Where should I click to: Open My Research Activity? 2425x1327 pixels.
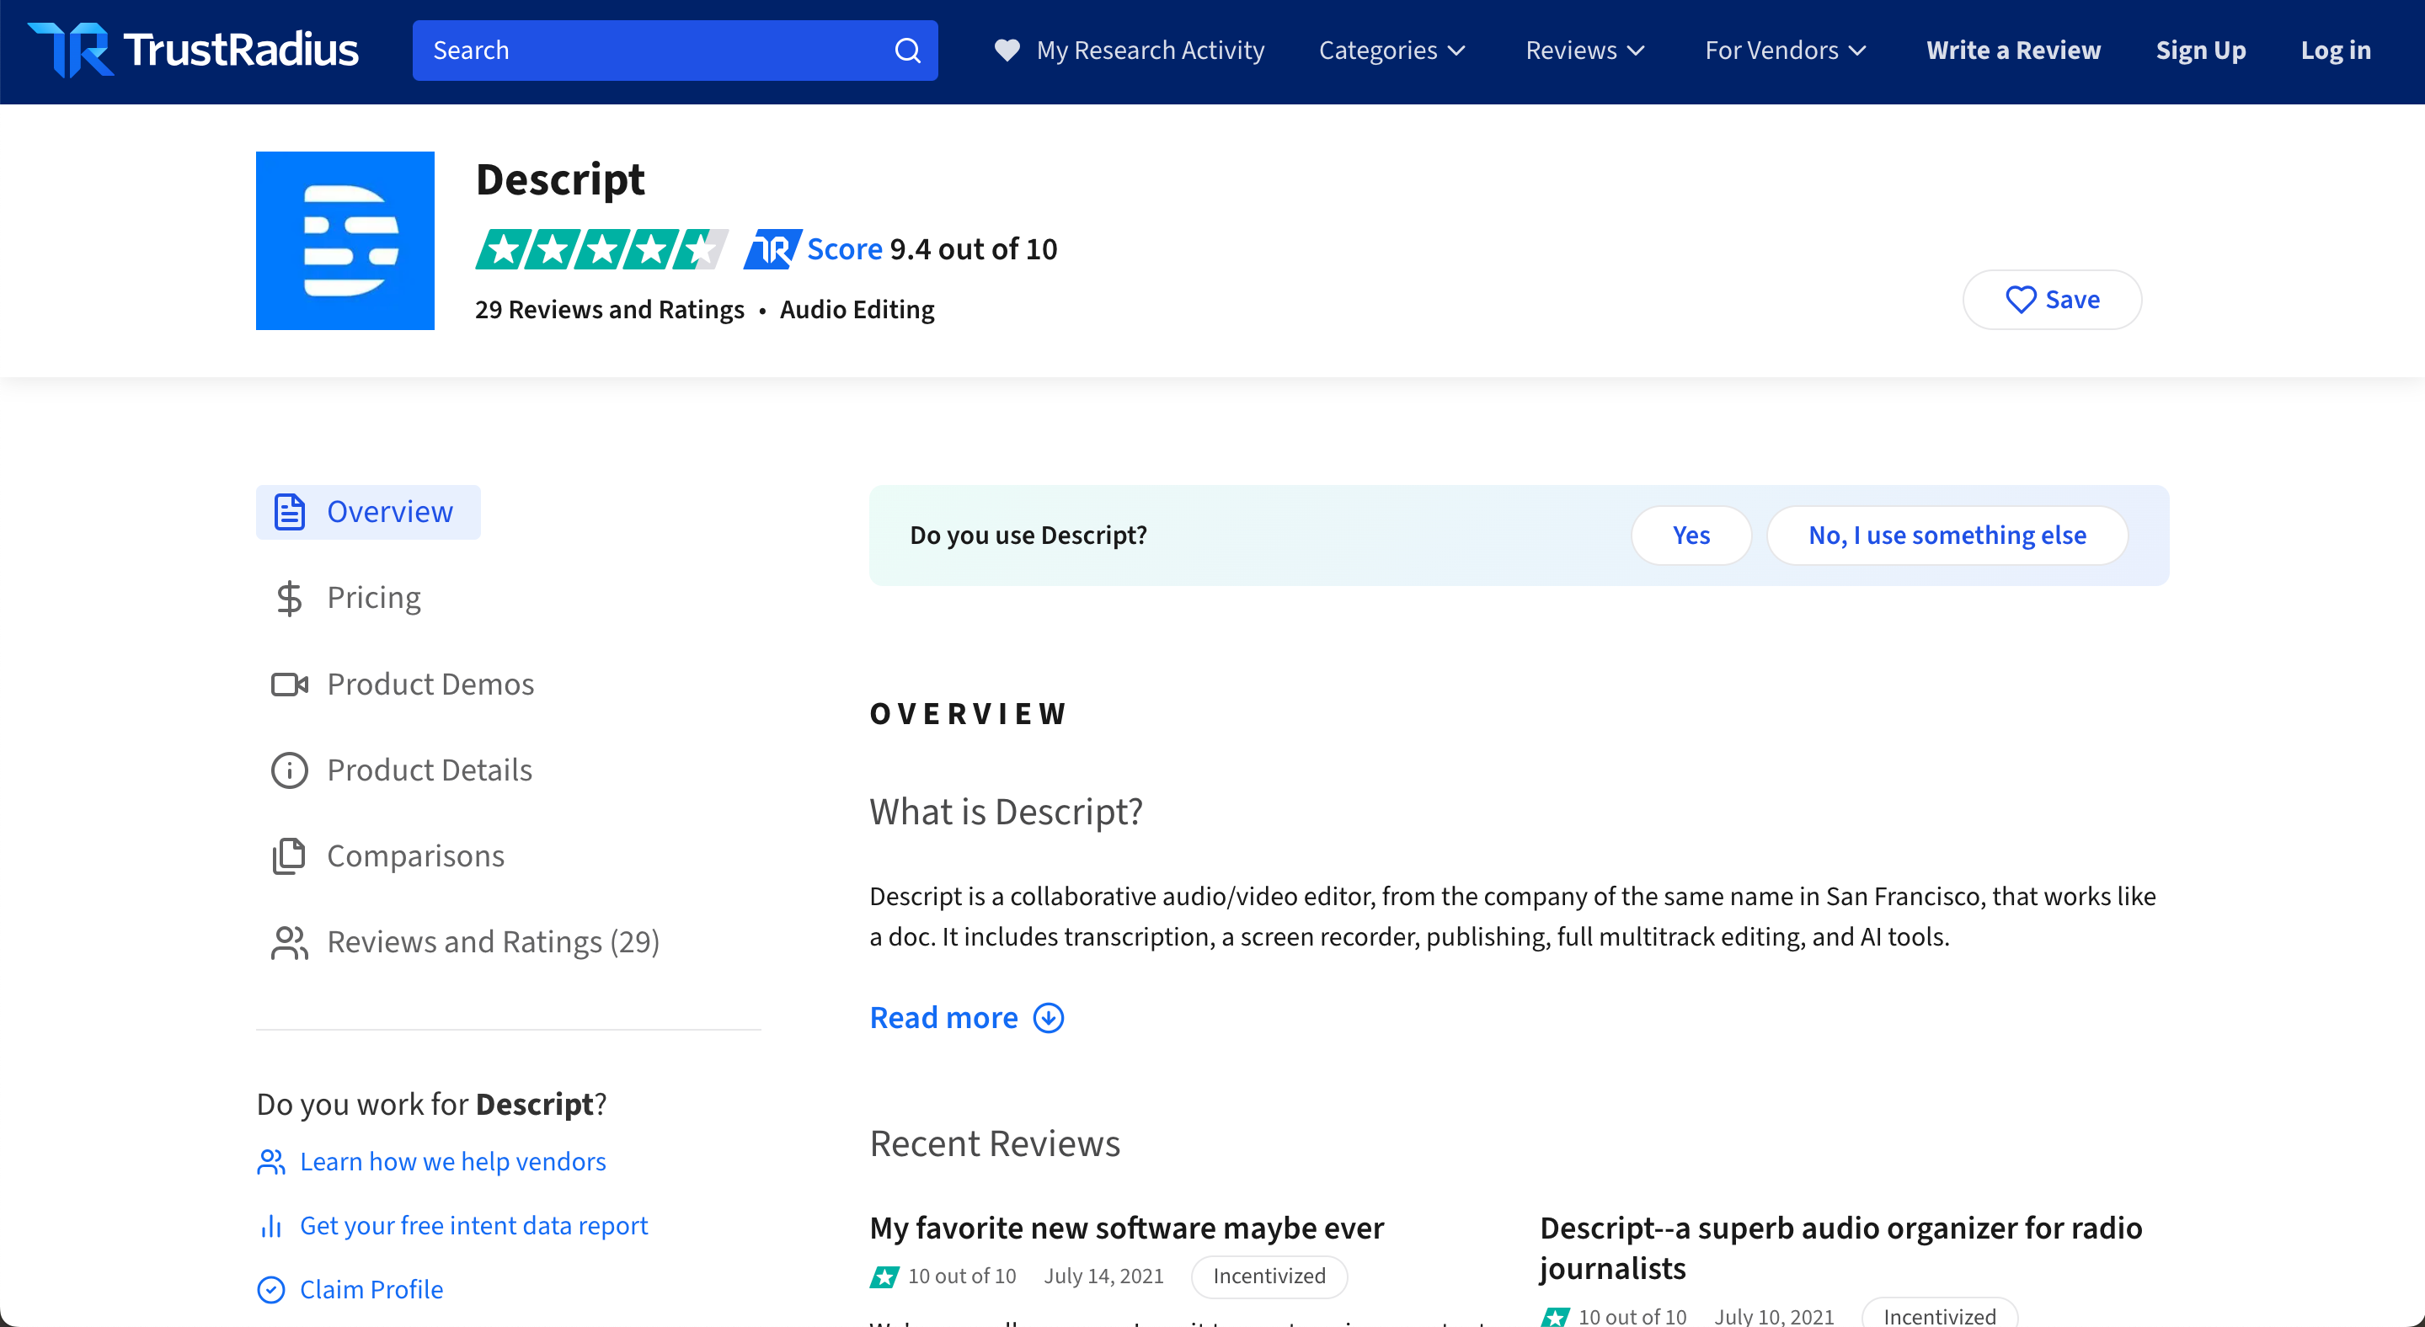pyautogui.click(x=1130, y=51)
